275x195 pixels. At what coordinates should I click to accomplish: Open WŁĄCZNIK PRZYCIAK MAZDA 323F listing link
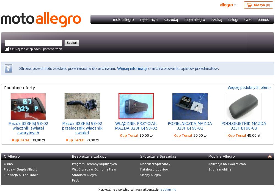coord(136,126)
